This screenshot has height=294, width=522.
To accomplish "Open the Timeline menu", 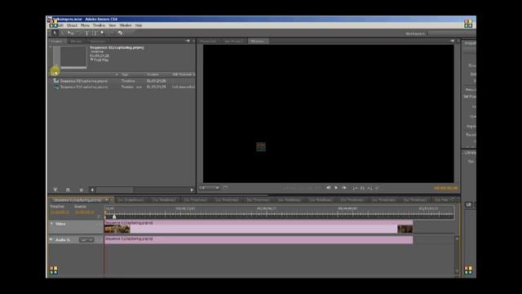I will (99, 25).
